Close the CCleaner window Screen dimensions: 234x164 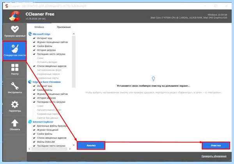pos(226,6)
